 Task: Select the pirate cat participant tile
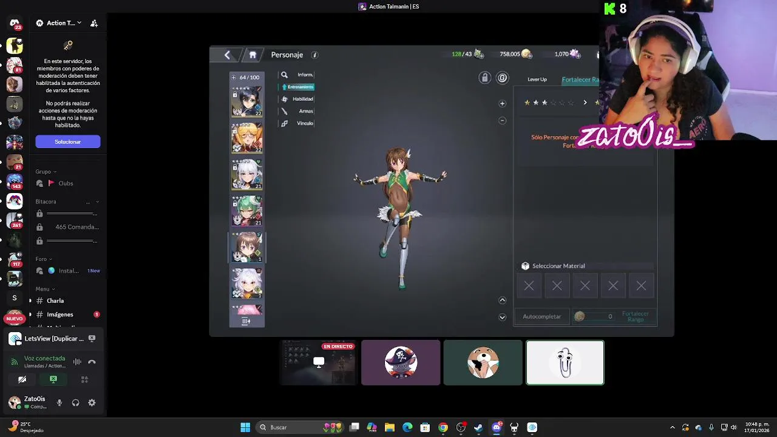pyautogui.click(x=401, y=362)
